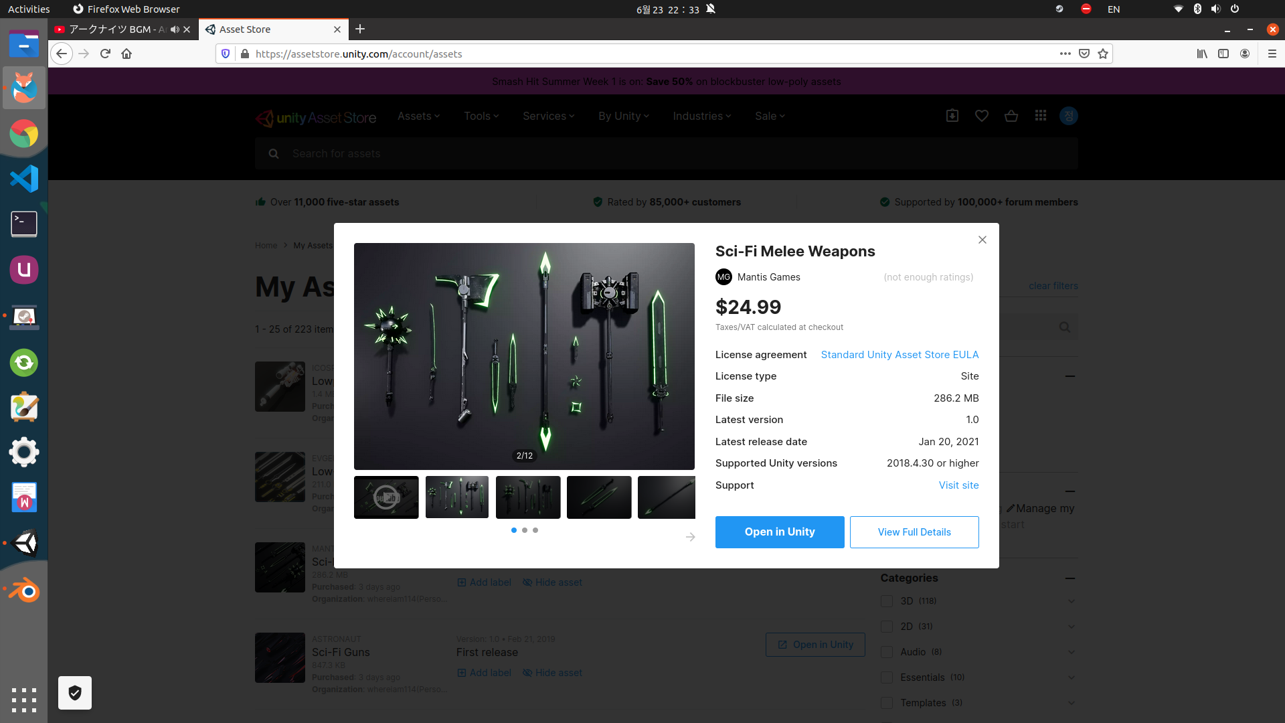Bookmark this page with the star
Viewport: 1285px width, 723px height.
click(x=1103, y=54)
